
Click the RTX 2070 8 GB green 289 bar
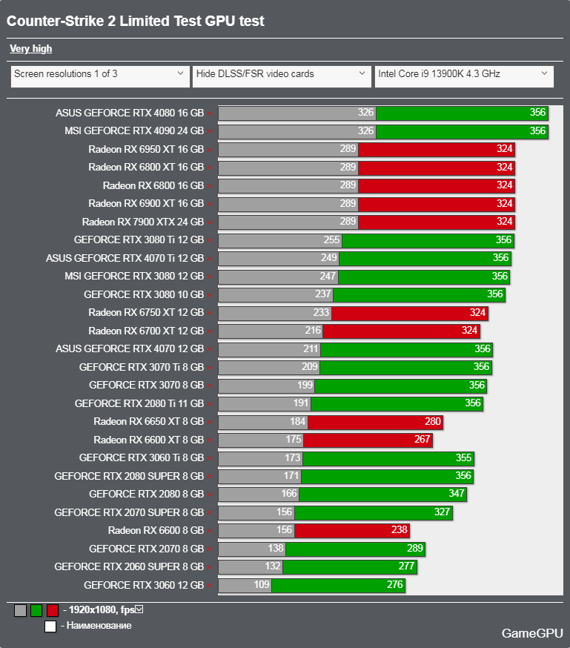pyautogui.click(x=355, y=549)
